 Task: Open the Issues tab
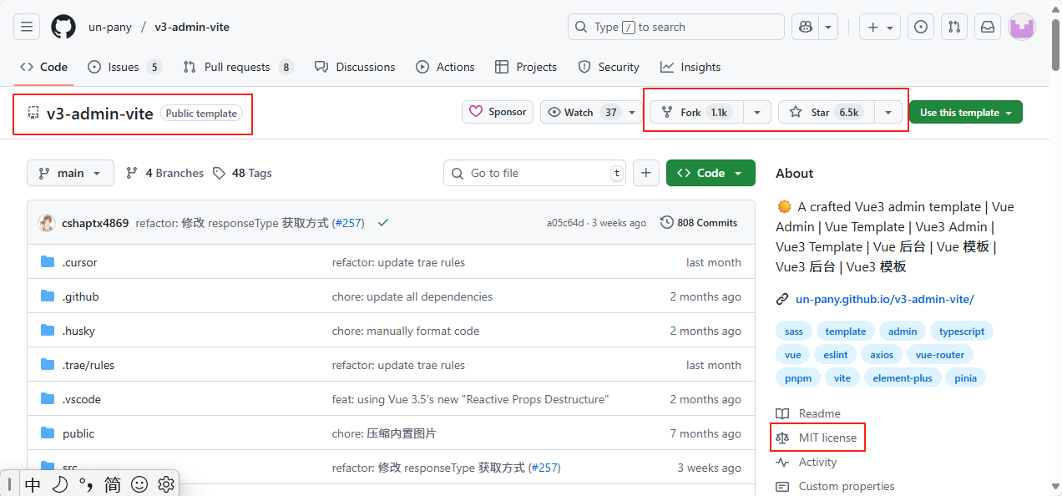pyautogui.click(x=124, y=67)
